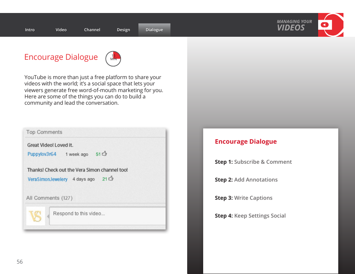Go to the Channel tab
Image resolution: width=355 pixels, height=274 pixels.
92,30
